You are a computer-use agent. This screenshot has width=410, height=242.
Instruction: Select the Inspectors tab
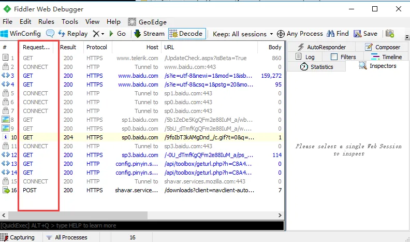[377, 66]
